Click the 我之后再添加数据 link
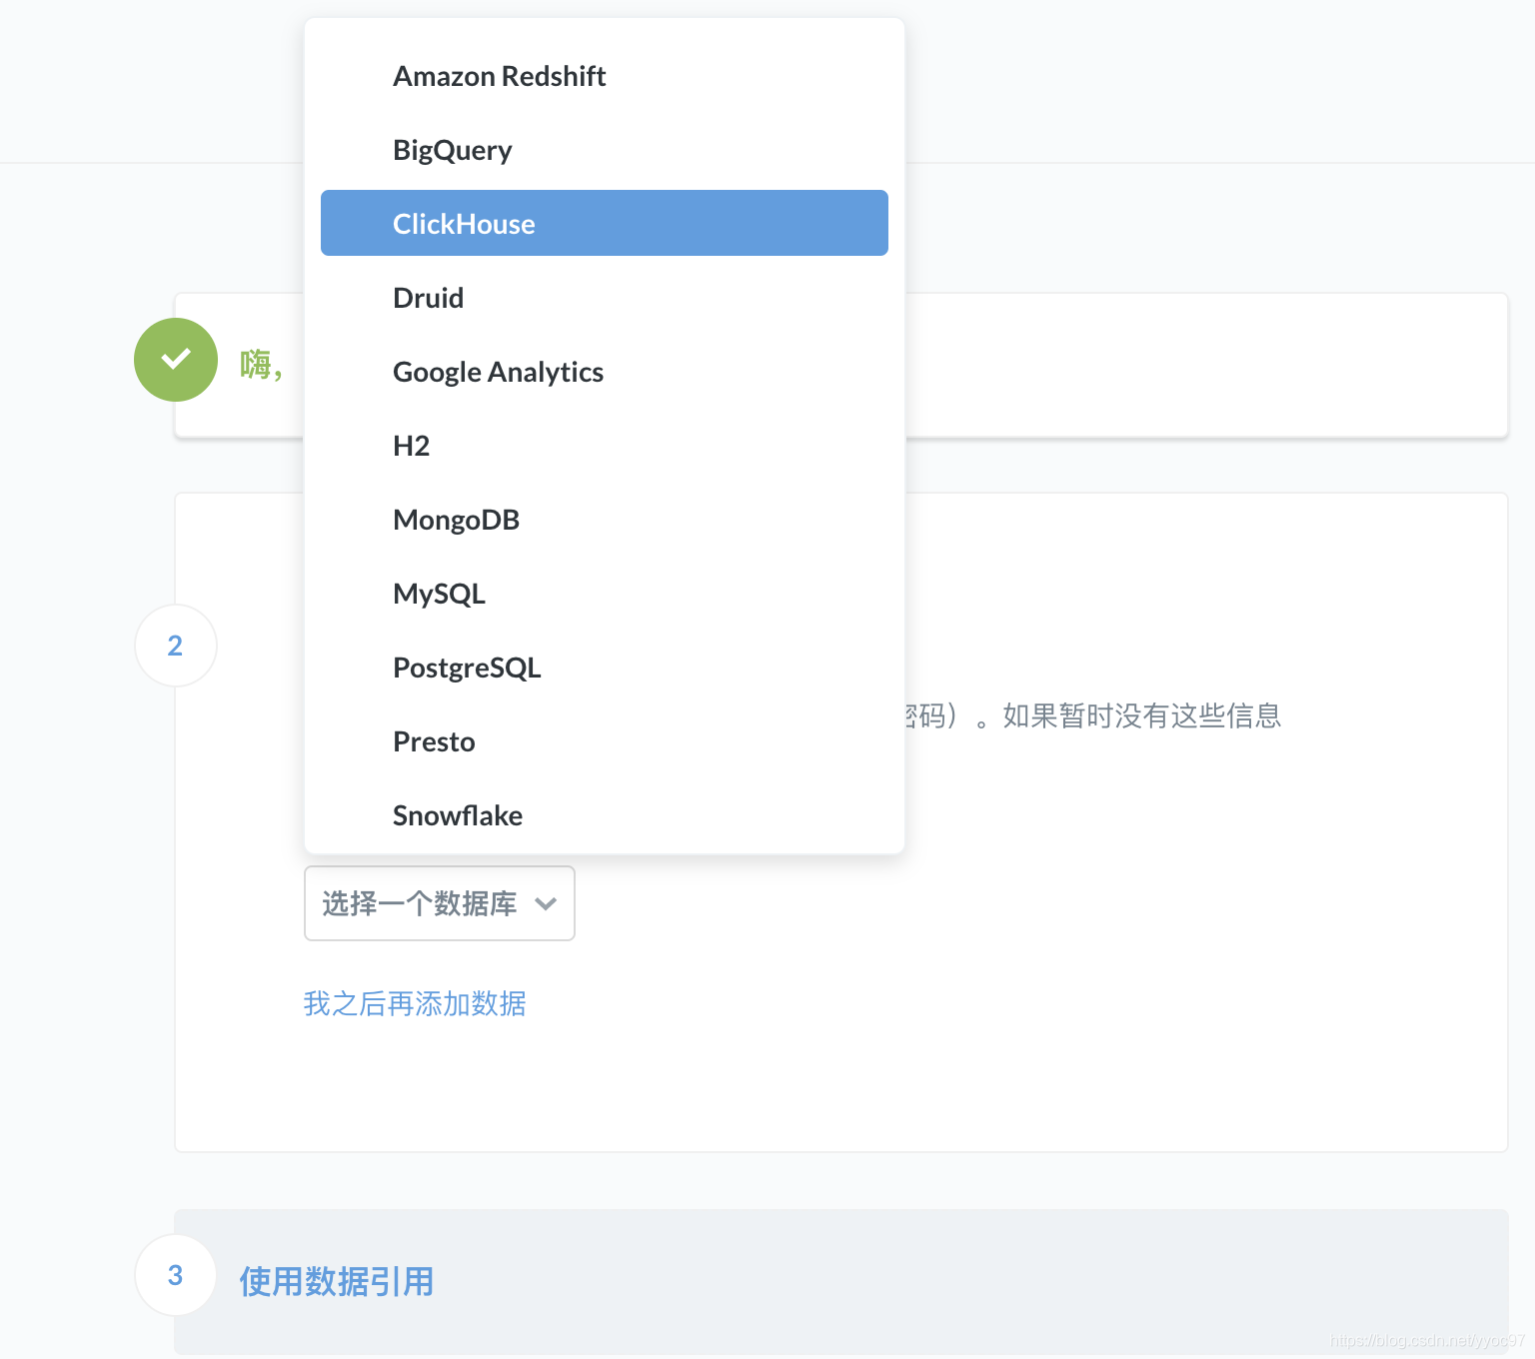 (415, 1003)
